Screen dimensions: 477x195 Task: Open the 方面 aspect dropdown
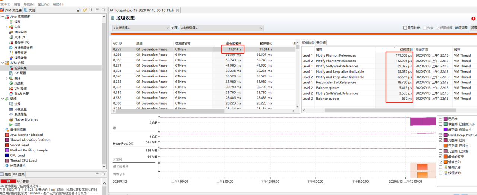point(221,28)
